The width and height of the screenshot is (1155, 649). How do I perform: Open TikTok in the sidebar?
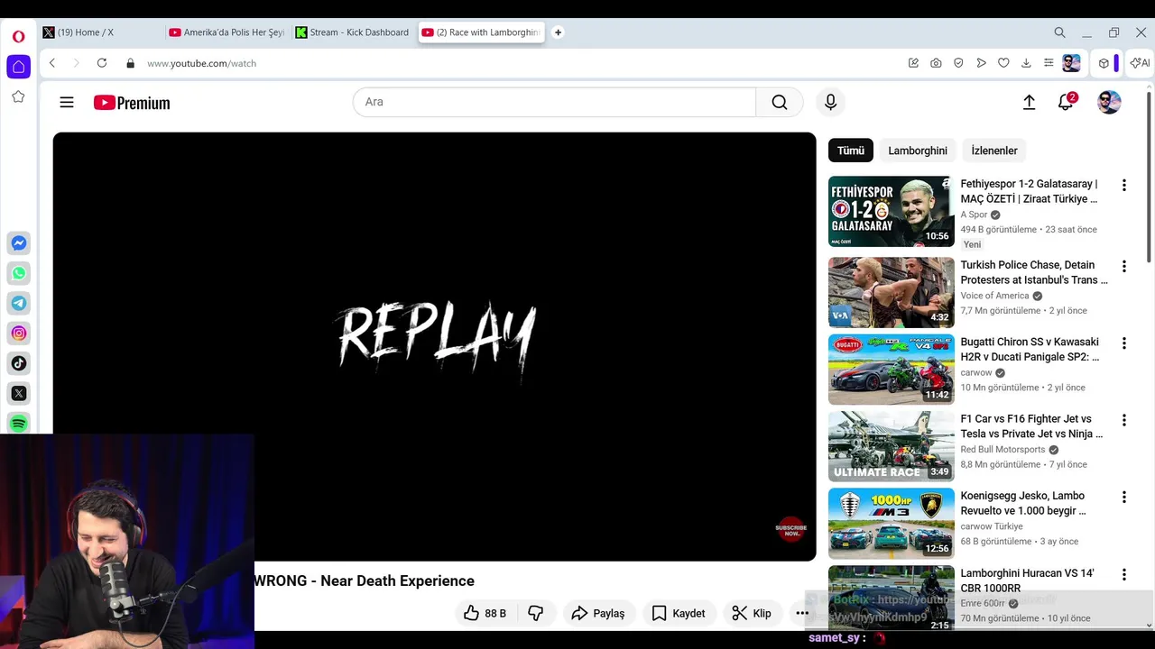[x=18, y=363]
